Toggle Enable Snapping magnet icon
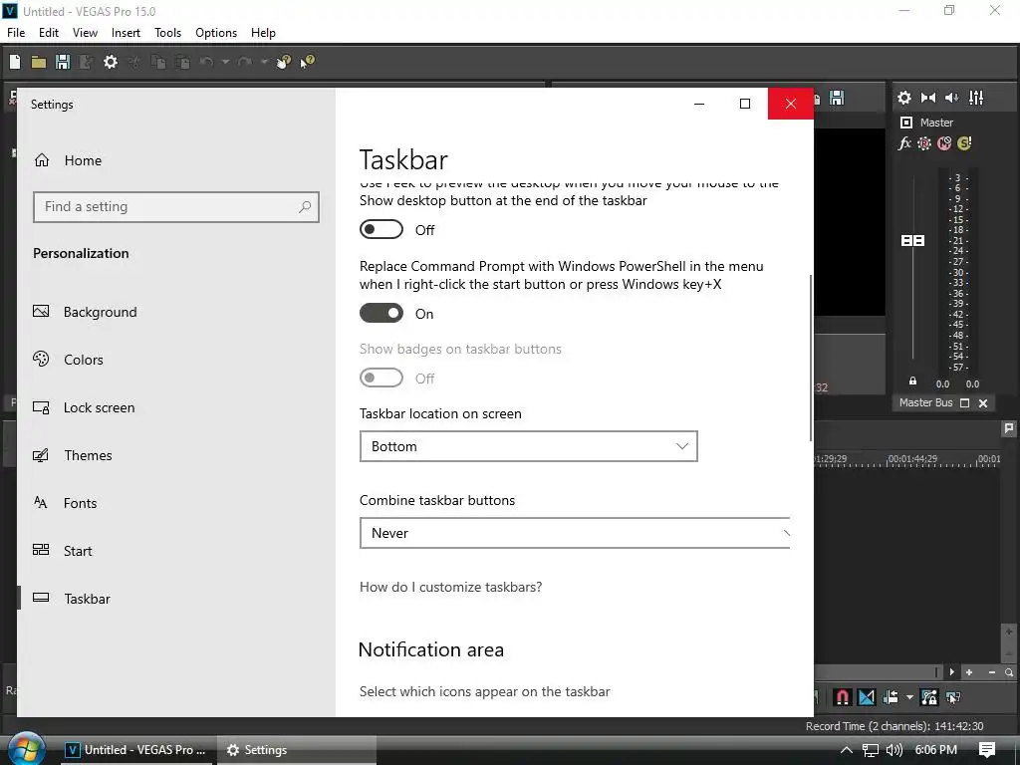1020x765 pixels. (843, 697)
